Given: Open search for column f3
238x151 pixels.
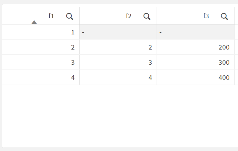Looking at the screenshot, I should coord(224,17).
